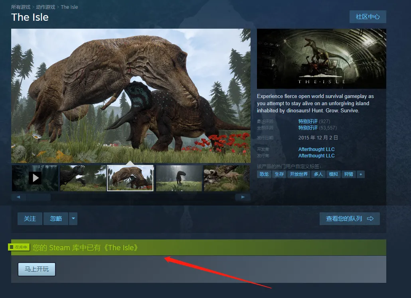
Task: Play the trailer video thumbnail
Action: pyautogui.click(x=35, y=178)
